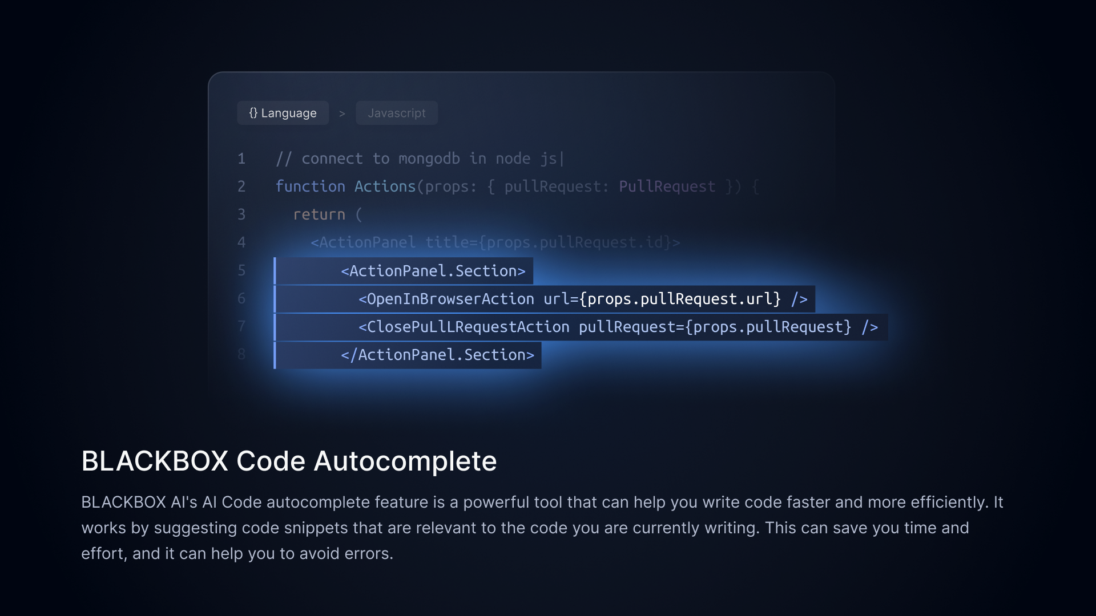1096x616 pixels.
Task: Select the closing ActionPanel.Section suggestion
Action: point(437,355)
